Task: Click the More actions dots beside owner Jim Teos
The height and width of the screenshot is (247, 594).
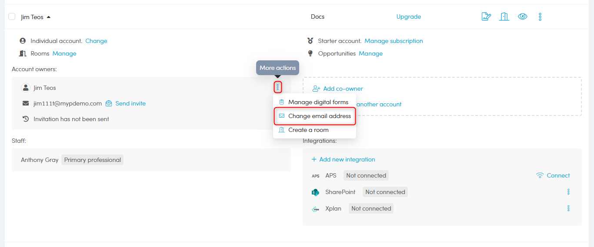Action: (278, 87)
